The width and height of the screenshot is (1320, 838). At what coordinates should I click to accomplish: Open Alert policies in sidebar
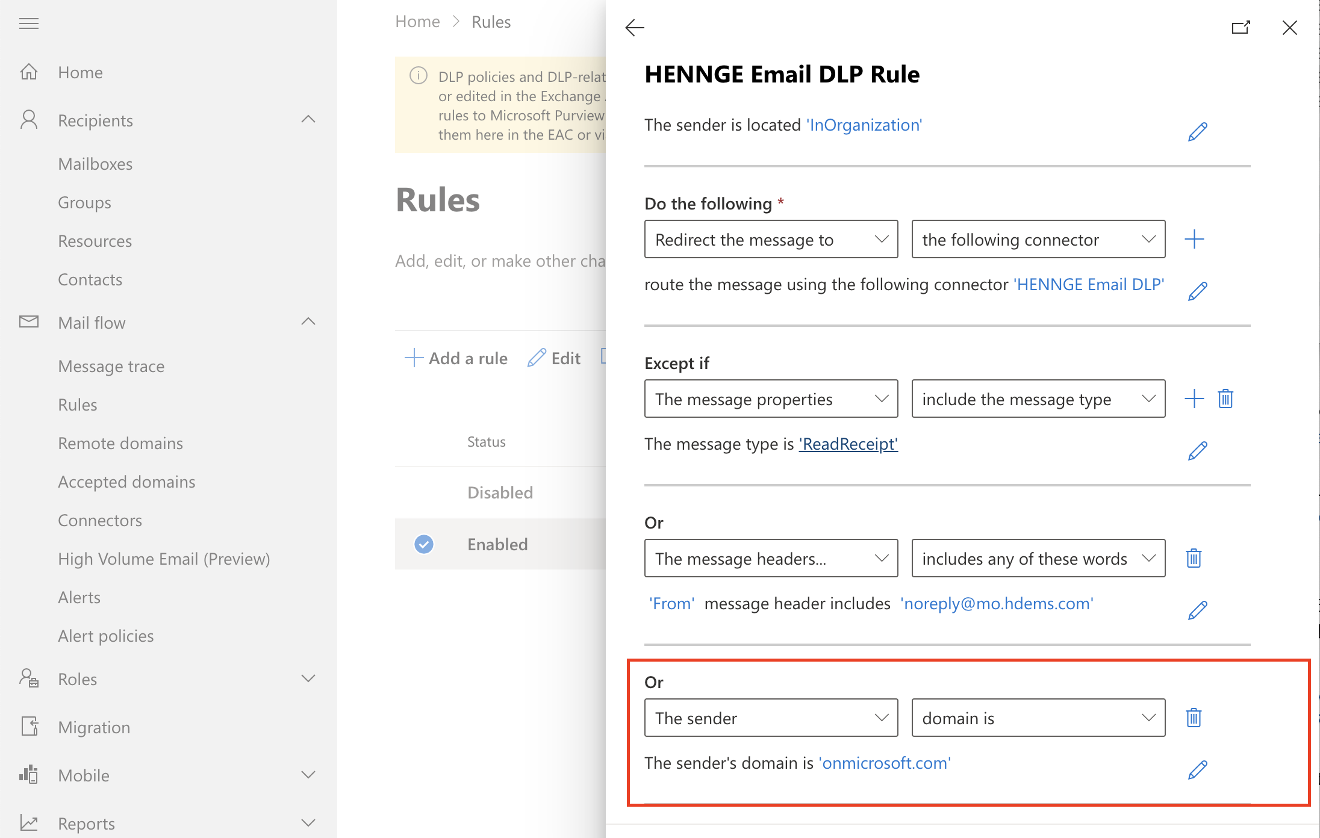(105, 636)
